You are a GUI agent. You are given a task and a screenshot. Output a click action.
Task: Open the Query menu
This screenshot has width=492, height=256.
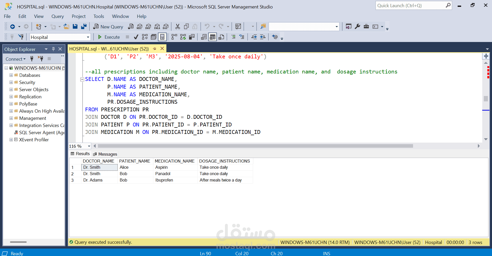(x=58, y=16)
